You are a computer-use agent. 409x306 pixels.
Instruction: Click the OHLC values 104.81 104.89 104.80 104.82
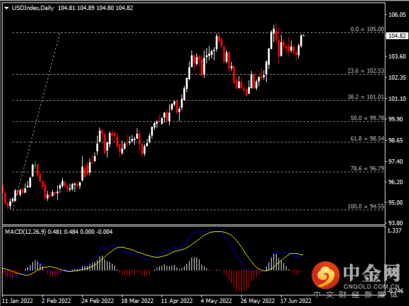click(x=96, y=8)
